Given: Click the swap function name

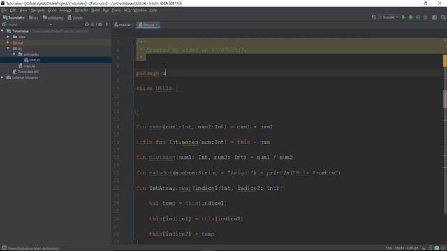Looking at the screenshot, I should click(185, 188).
